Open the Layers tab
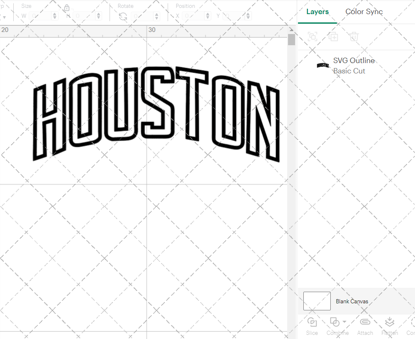 (317, 12)
